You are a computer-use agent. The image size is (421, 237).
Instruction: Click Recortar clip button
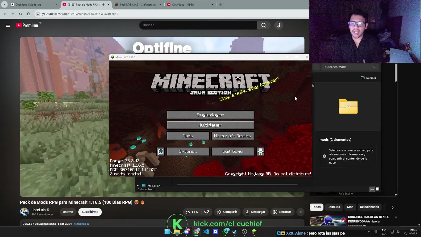coord(282,212)
